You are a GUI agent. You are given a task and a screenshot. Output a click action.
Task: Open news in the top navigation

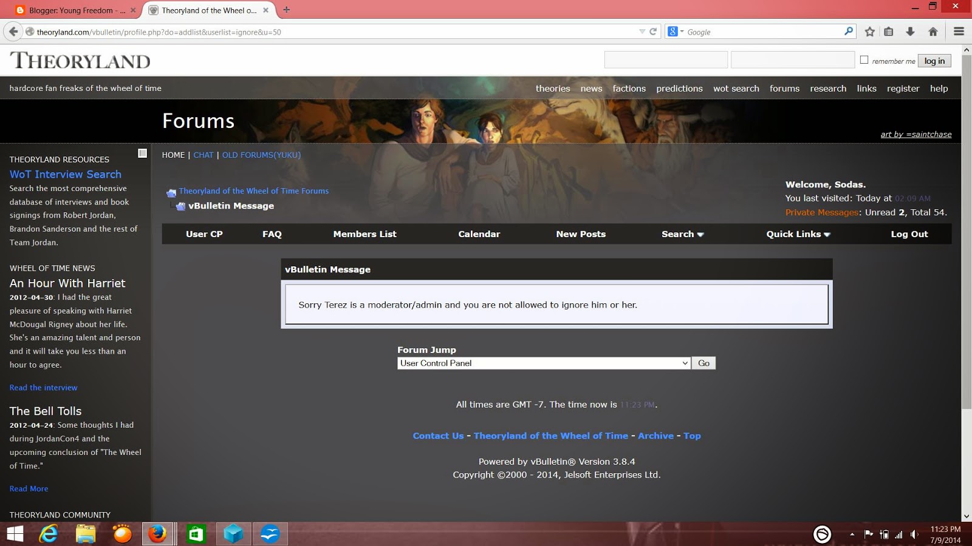[x=591, y=89]
